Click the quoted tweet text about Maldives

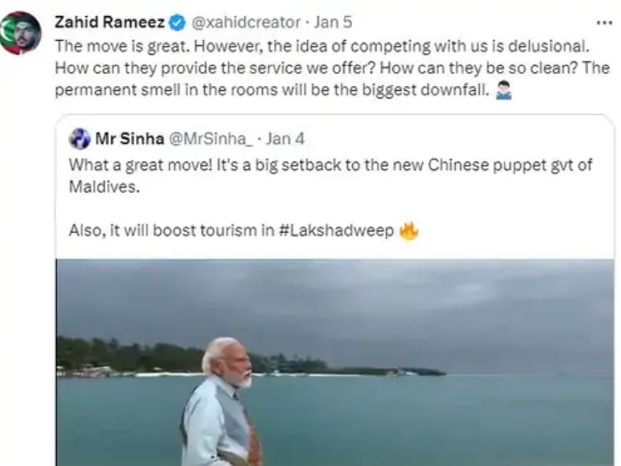click(x=331, y=175)
